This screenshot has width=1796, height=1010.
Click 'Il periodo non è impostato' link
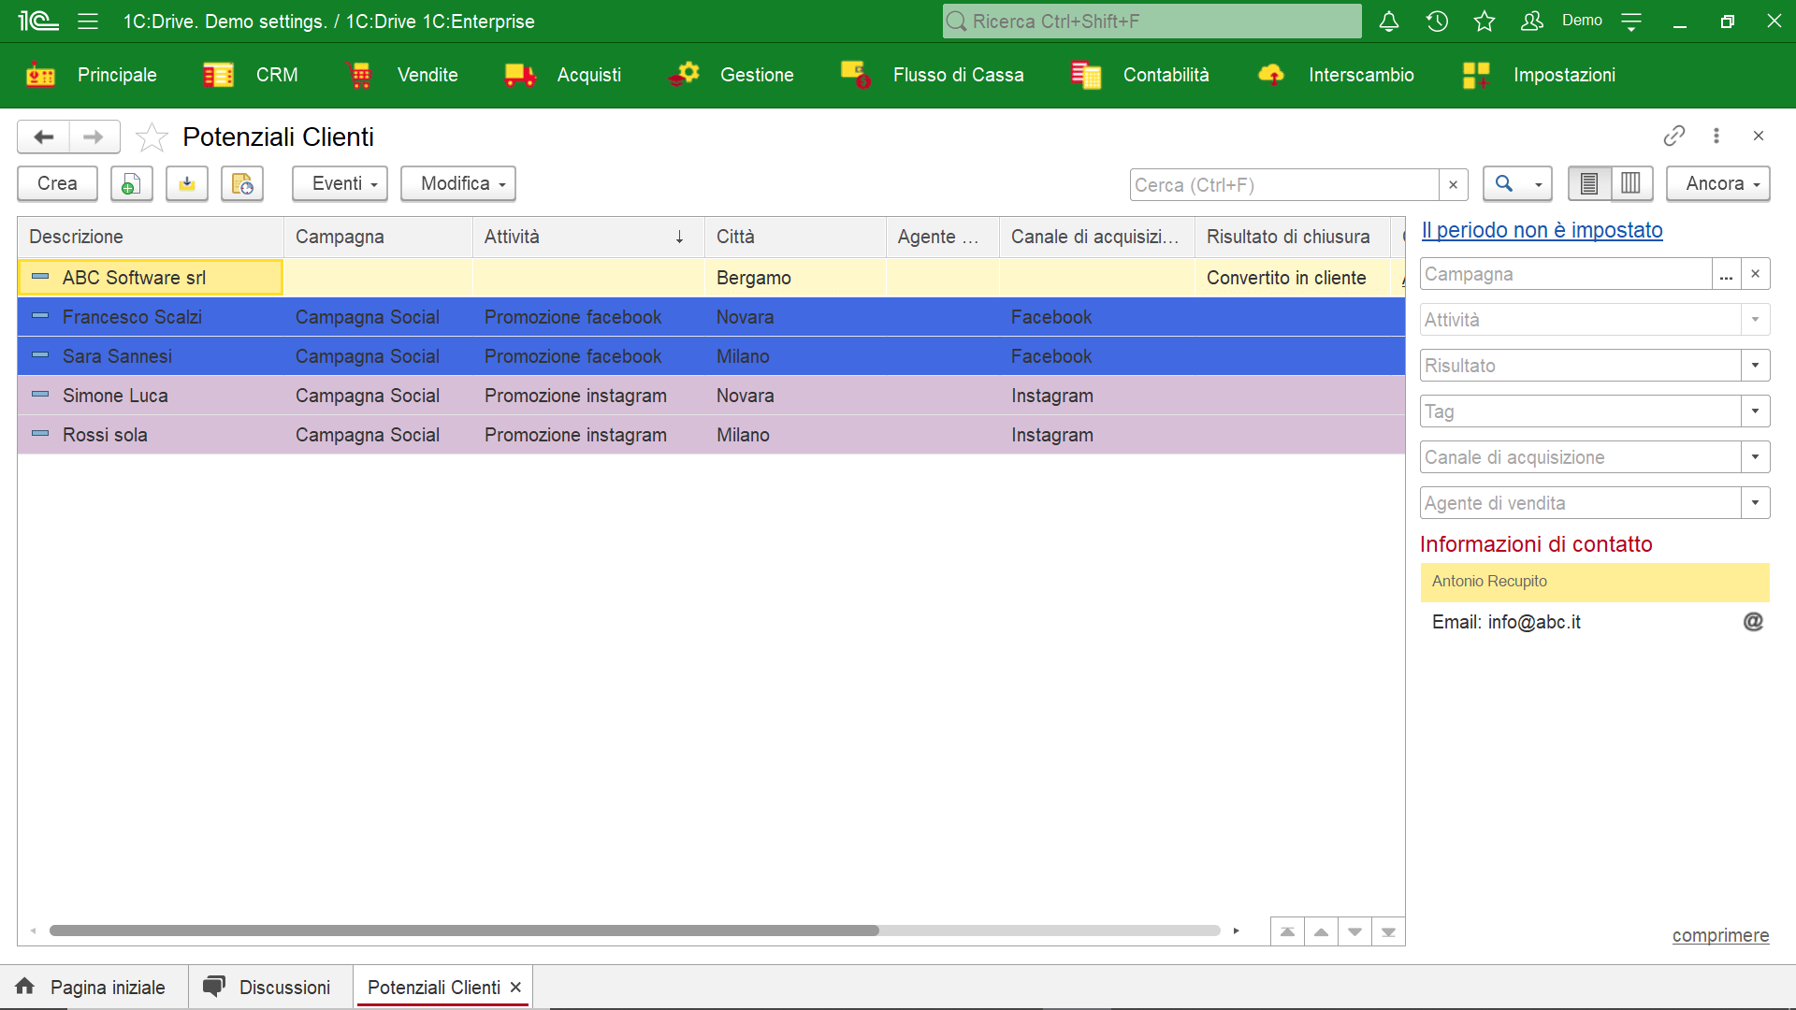click(1542, 230)
